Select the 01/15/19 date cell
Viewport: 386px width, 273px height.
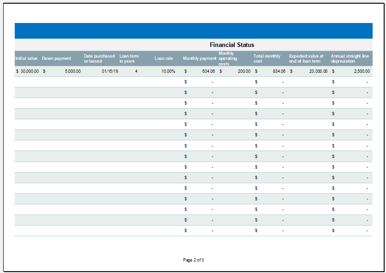(101, 71)
